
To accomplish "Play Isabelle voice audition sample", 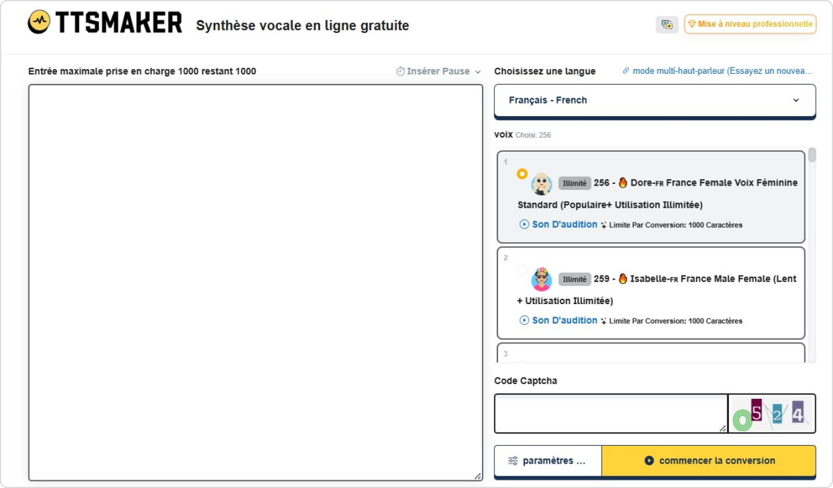I will coord(559,320).
